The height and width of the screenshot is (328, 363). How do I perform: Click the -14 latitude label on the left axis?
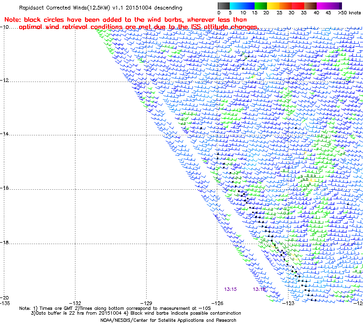coord(5,134)
